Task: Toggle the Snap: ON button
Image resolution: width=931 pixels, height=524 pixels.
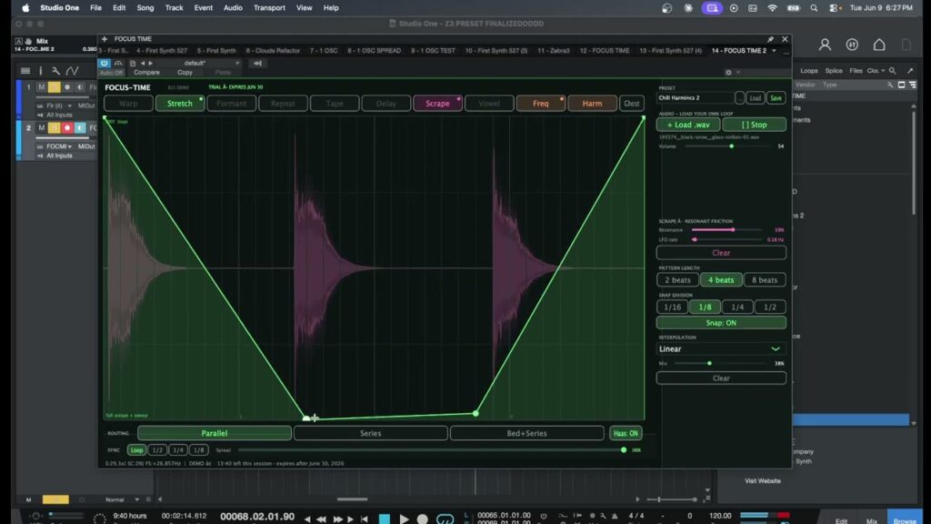Action: [x=721, y=323]
